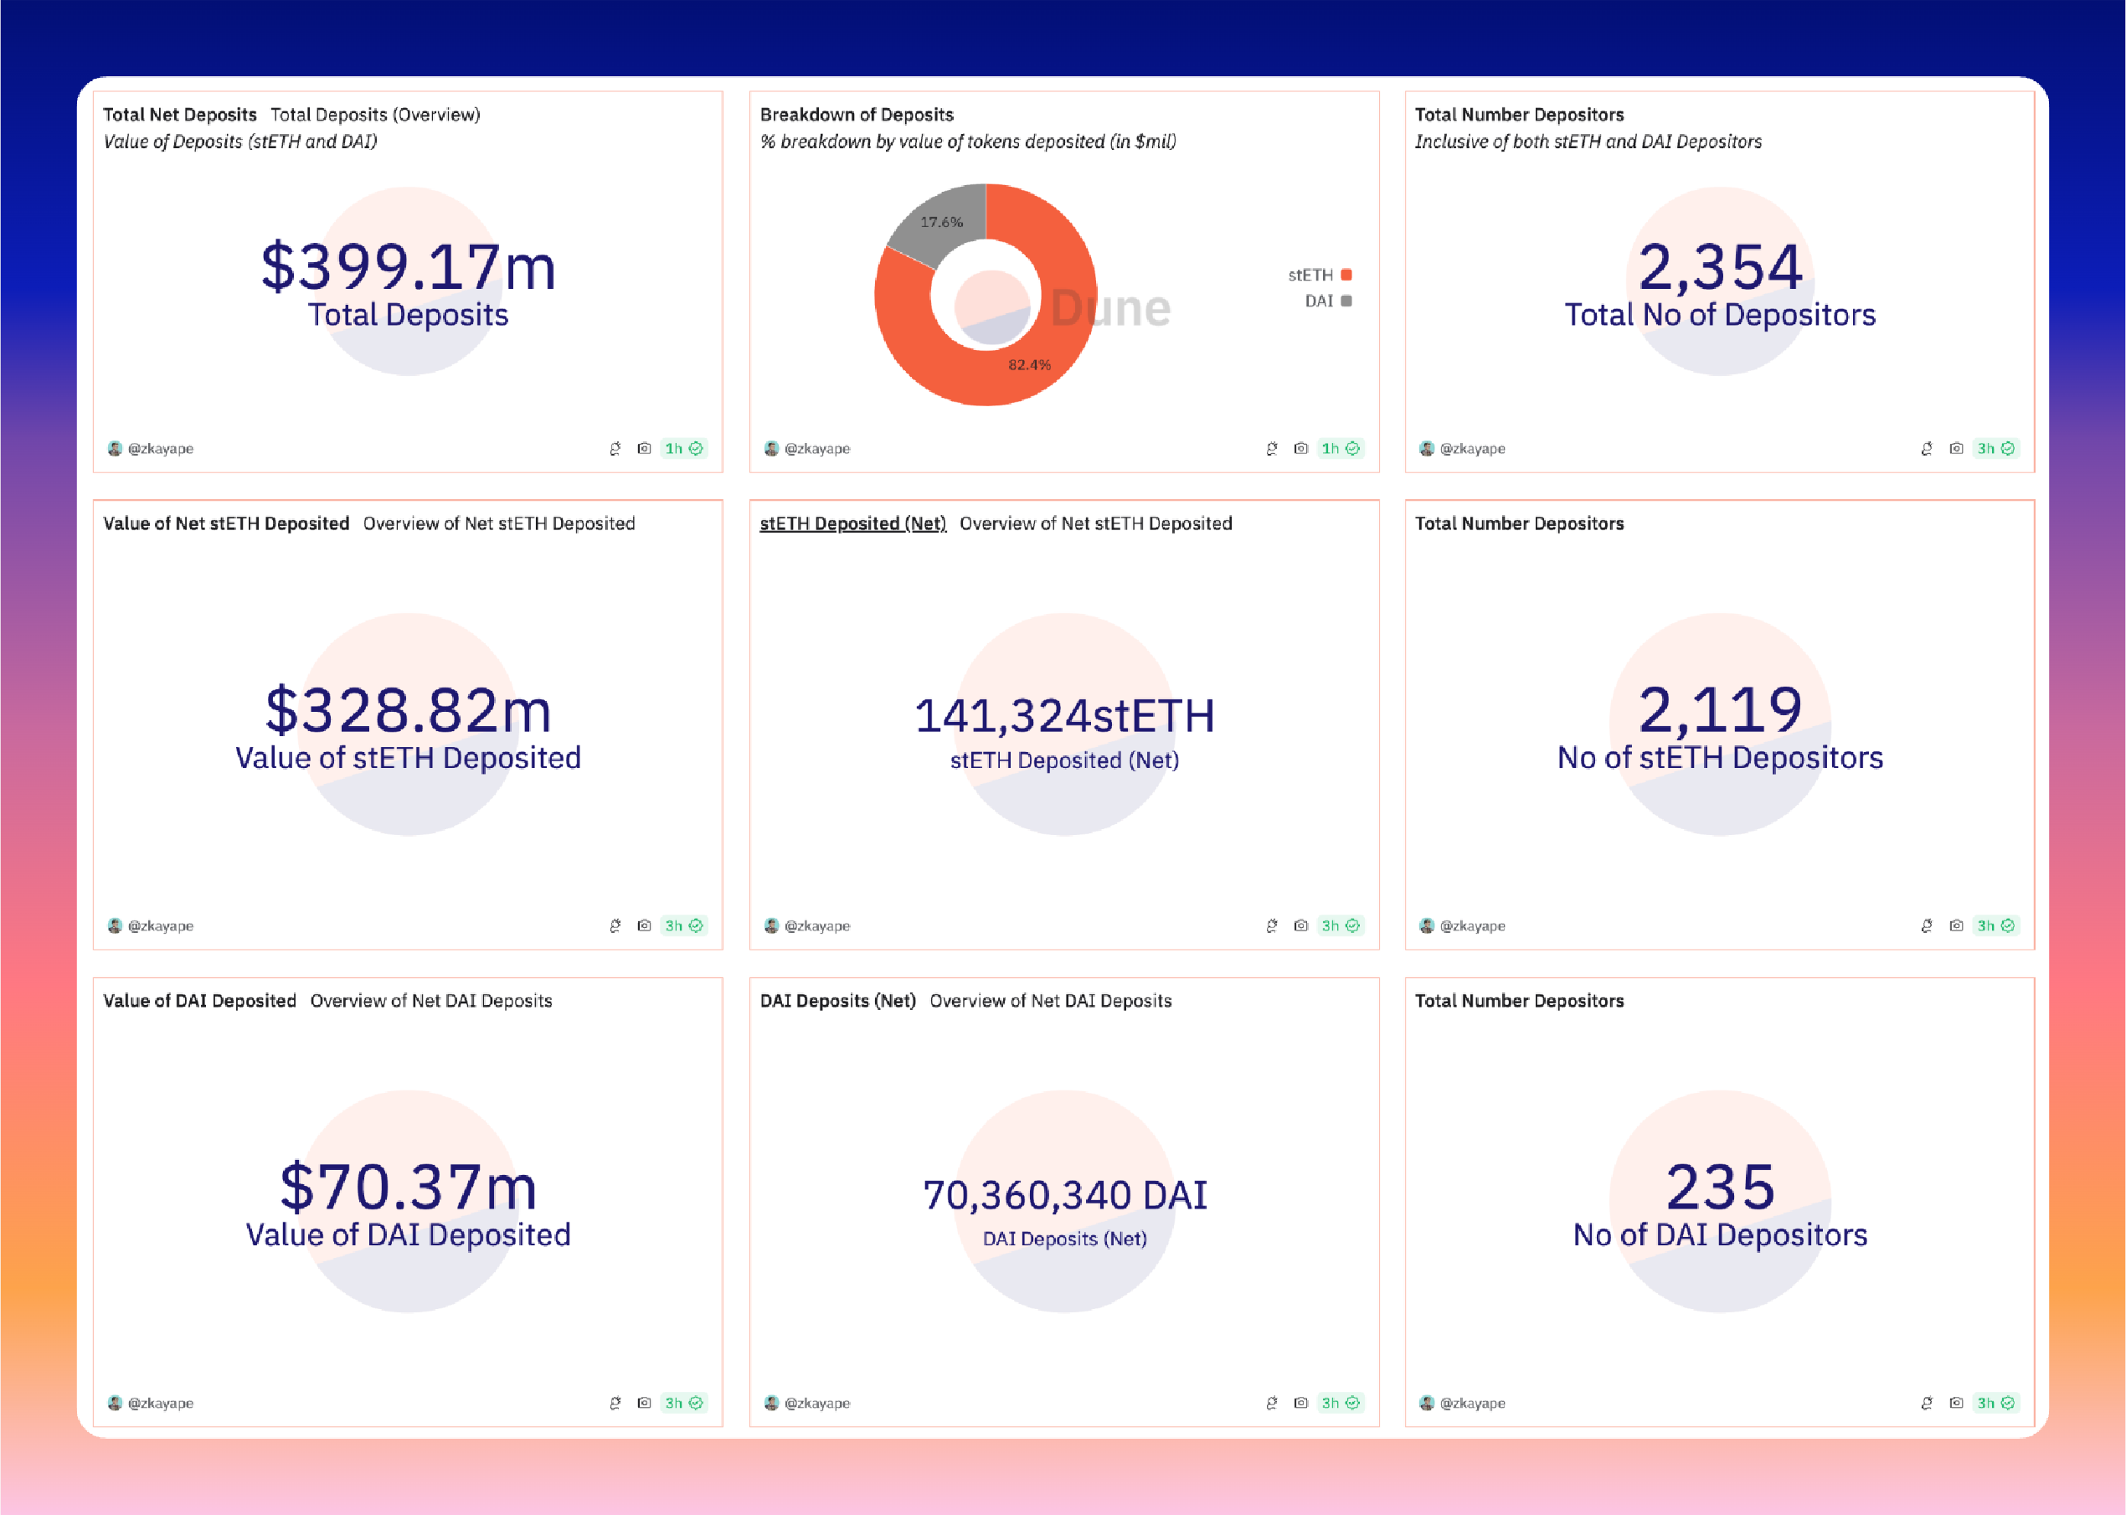
Task: Open @zkayape profile from the 70,360,340 DAI card
Action: [x=817, y=1403]
